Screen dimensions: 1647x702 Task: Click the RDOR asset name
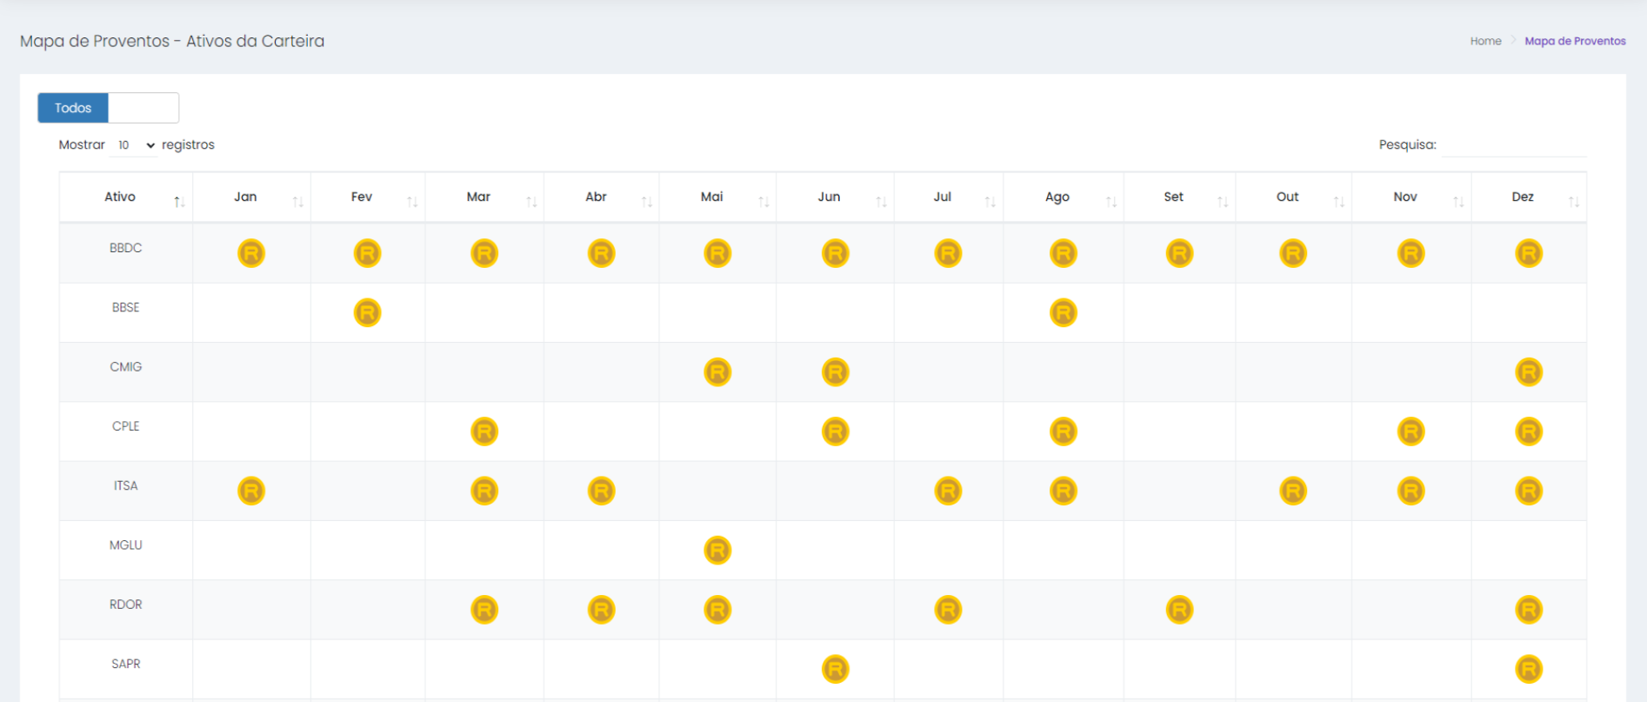tap(126, 605)
